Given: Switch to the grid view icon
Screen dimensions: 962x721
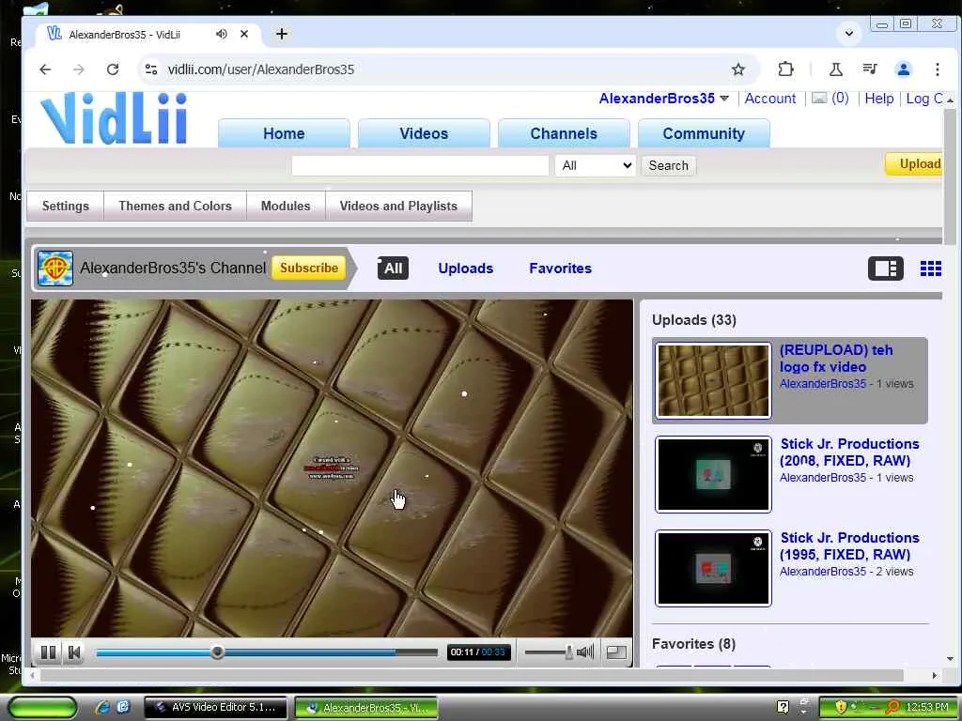Looking at the screenshot, I should pyautogui.click(x=930, y=268).
